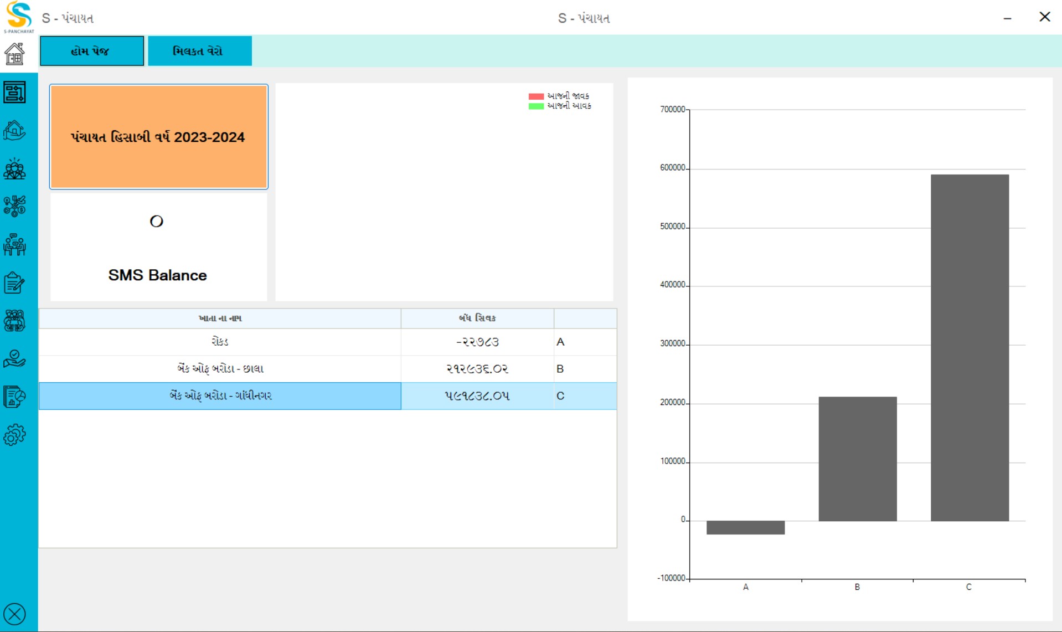Select the house-in-hand property icon
This screenshot has height=632, width=1062.
(14, 131)
